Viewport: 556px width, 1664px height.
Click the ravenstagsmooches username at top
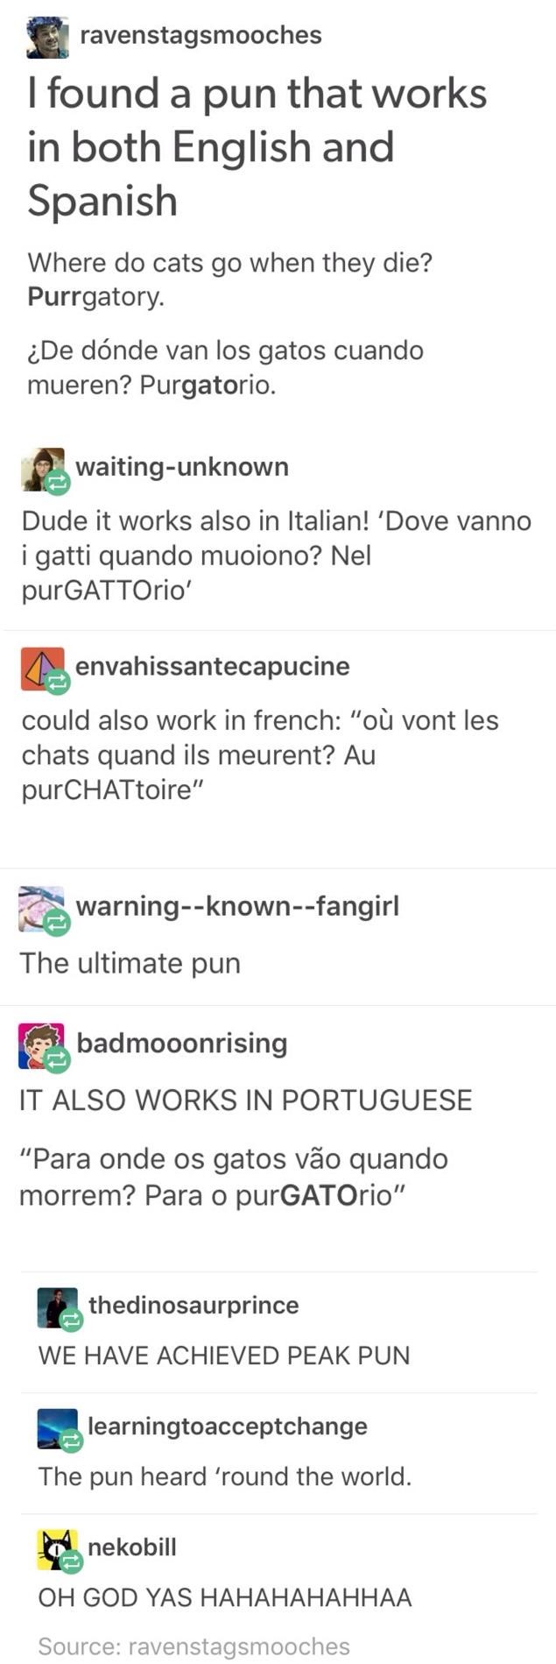pyautogui.click(x=201, y=35)
